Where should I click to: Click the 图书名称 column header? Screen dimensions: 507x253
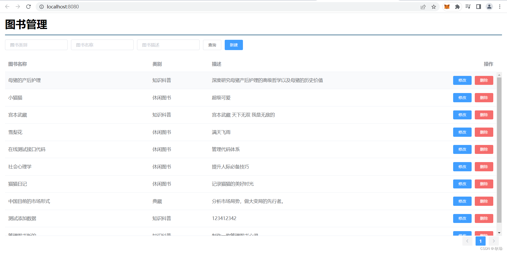(17, 64)
